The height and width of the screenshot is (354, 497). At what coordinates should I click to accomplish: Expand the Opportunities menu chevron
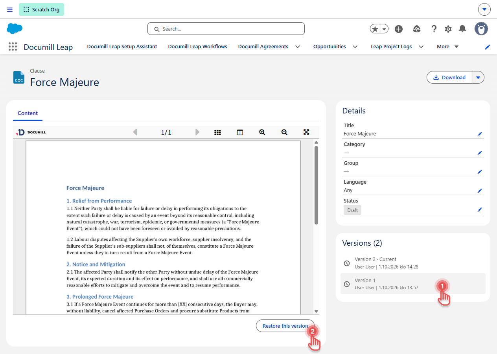(355, 47)
